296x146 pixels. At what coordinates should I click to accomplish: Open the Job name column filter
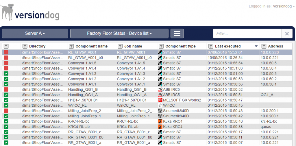pos(120,46)
